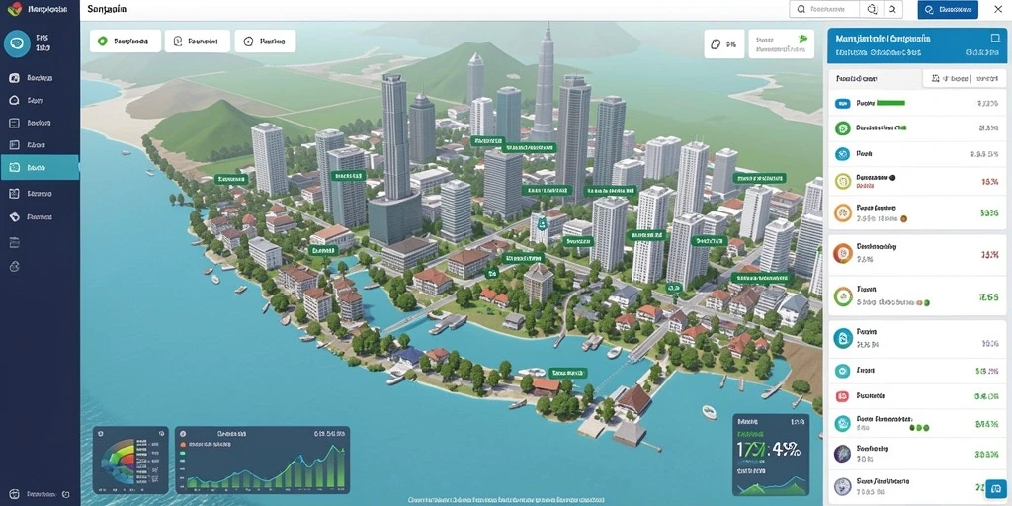Viewport: 1012px width, 506px height.
Task: Click the dimmed calendar-like icon in the sidebar
Action: tap(15, 243)
